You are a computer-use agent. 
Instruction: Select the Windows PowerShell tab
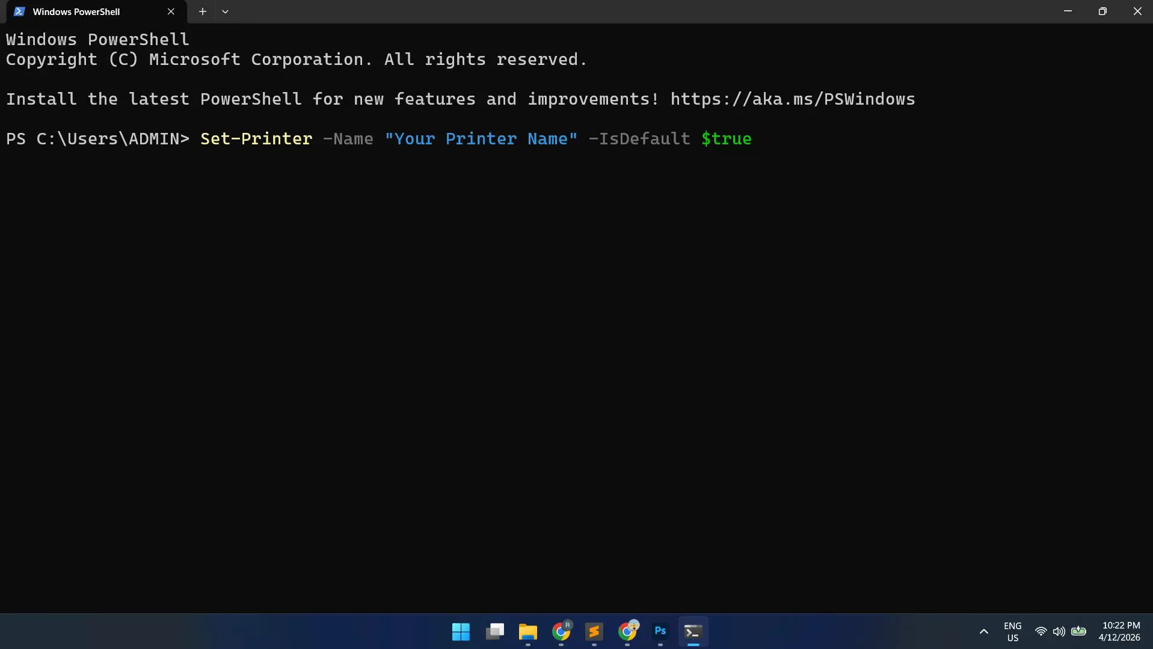pyautogui.click(x=76, y=11)
